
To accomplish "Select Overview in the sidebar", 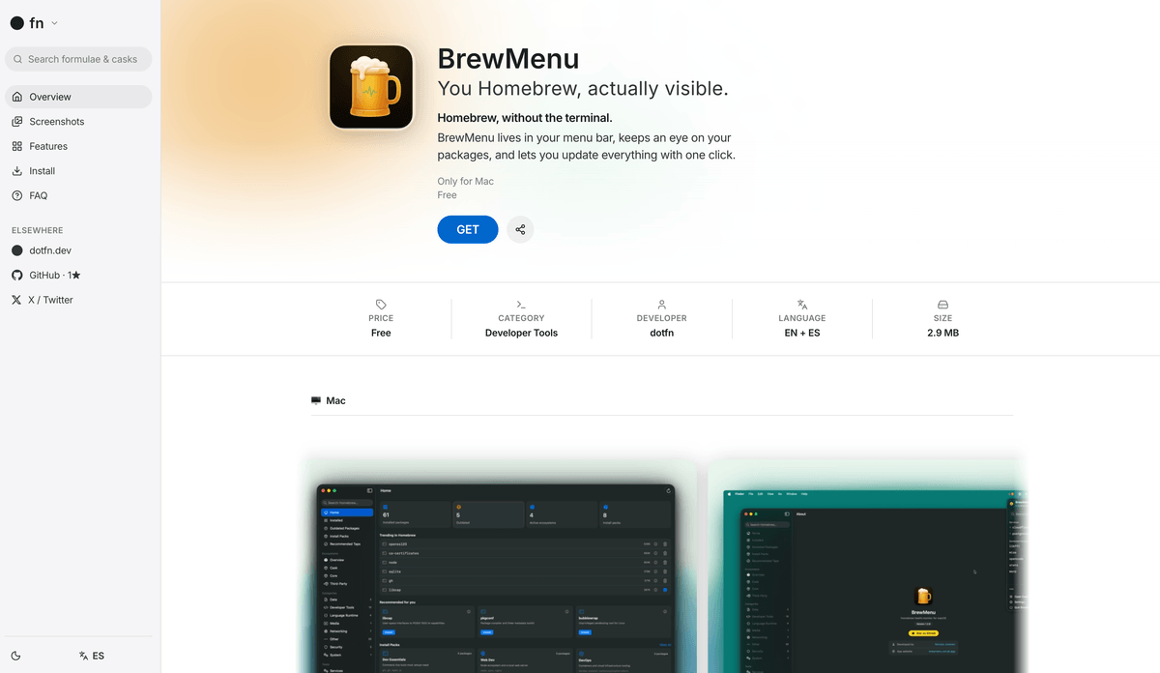I will [78, 97].
